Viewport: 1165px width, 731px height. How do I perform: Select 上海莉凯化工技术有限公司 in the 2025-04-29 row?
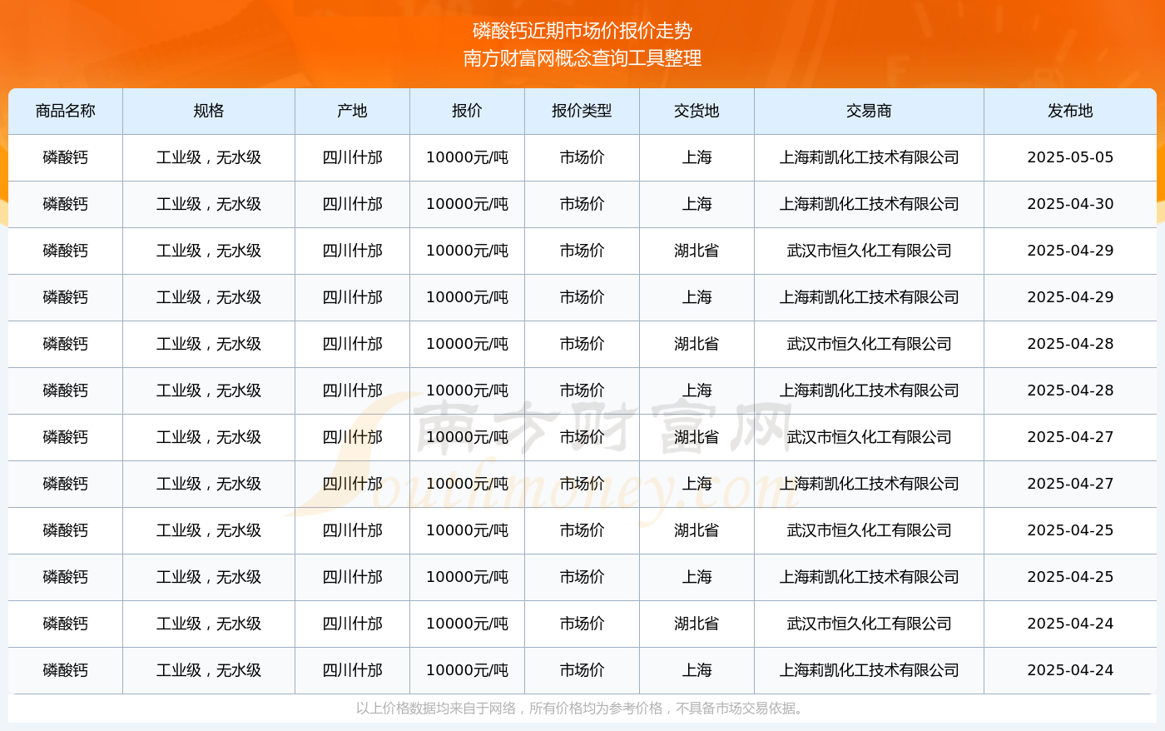869,297
